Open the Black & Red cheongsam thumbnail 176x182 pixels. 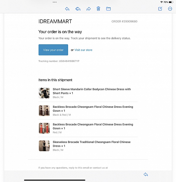coord(44,111)
